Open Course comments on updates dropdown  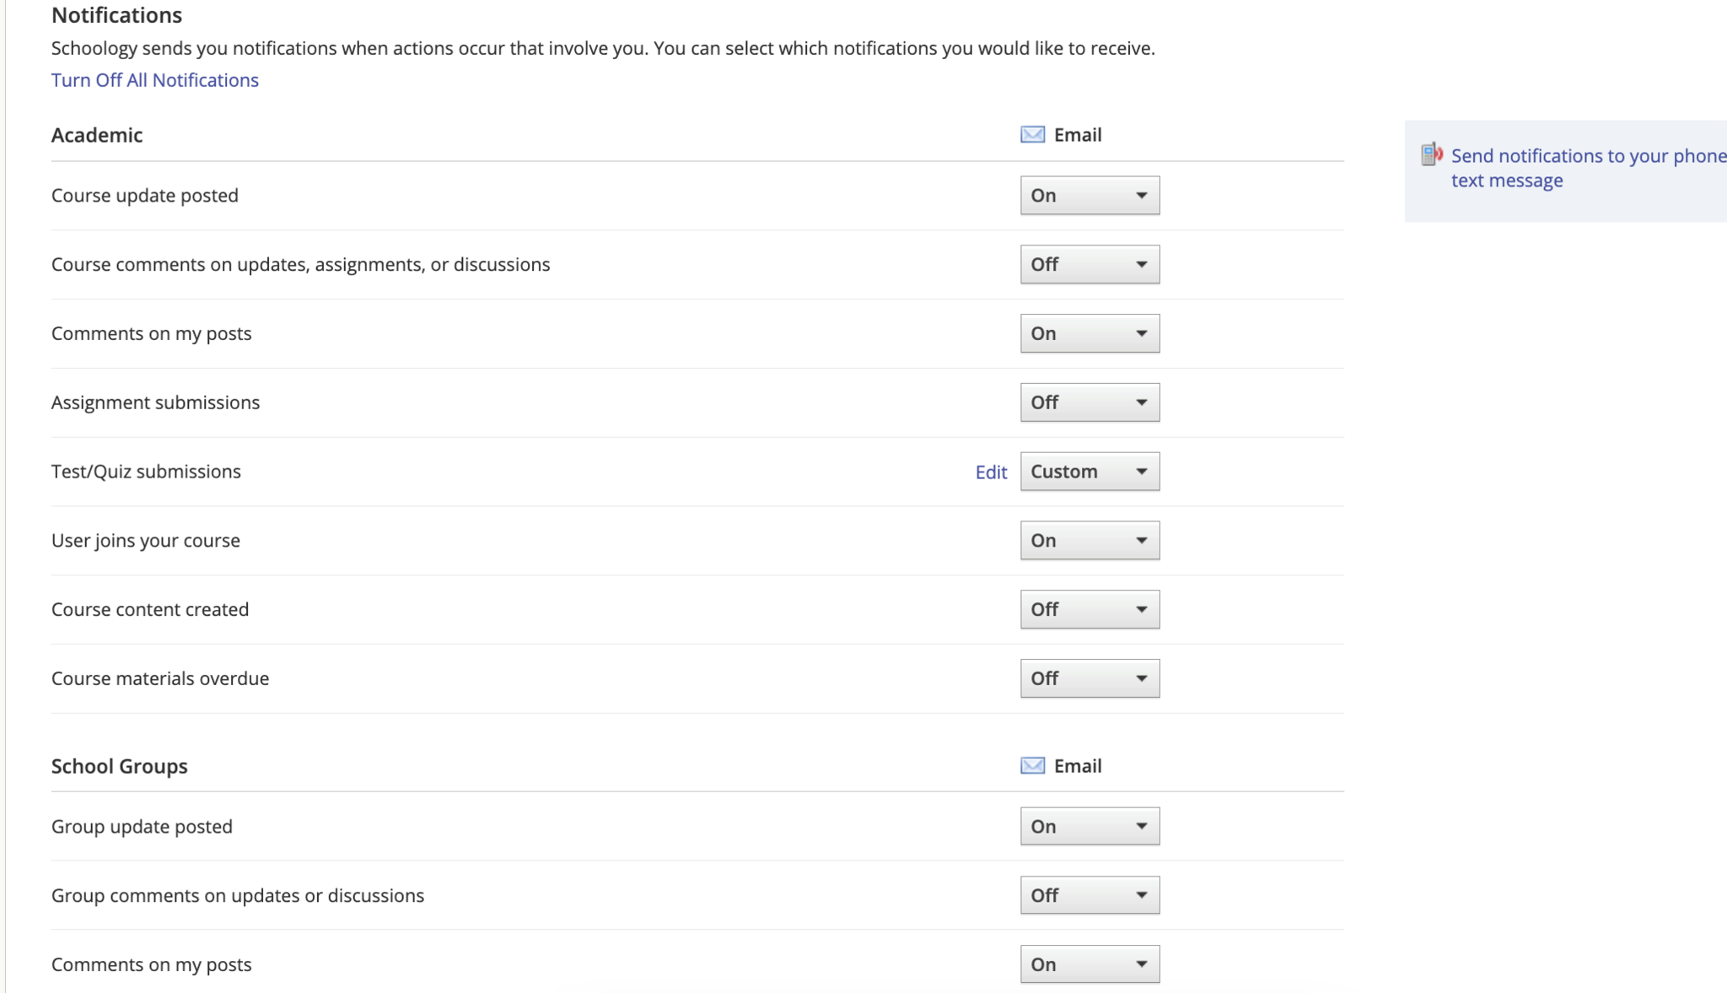pyautogui.click(x=1089, y=265)
